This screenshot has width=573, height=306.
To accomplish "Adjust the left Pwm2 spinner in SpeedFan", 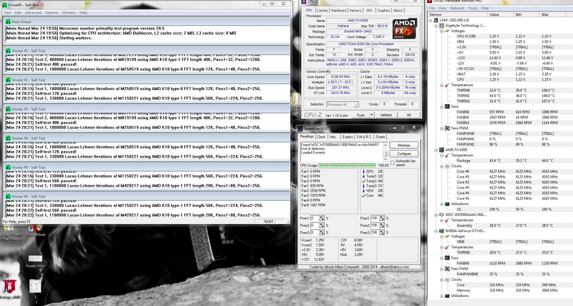I will pos(321,225).
